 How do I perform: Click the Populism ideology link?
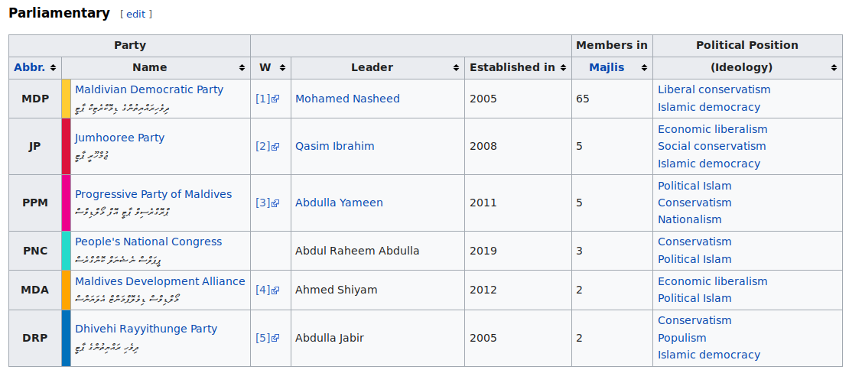tap(682, 338)
